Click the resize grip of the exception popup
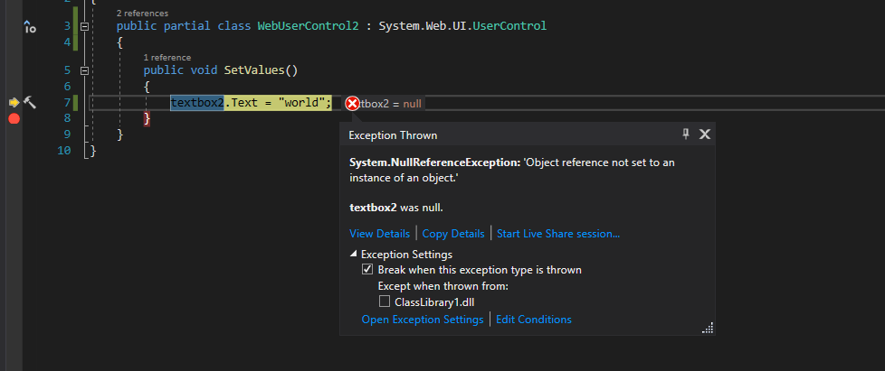885x371 pixels. pos(708,328)
